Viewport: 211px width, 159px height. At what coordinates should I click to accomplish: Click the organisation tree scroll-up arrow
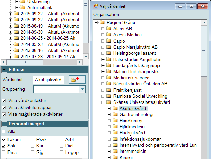pos(204,23)
